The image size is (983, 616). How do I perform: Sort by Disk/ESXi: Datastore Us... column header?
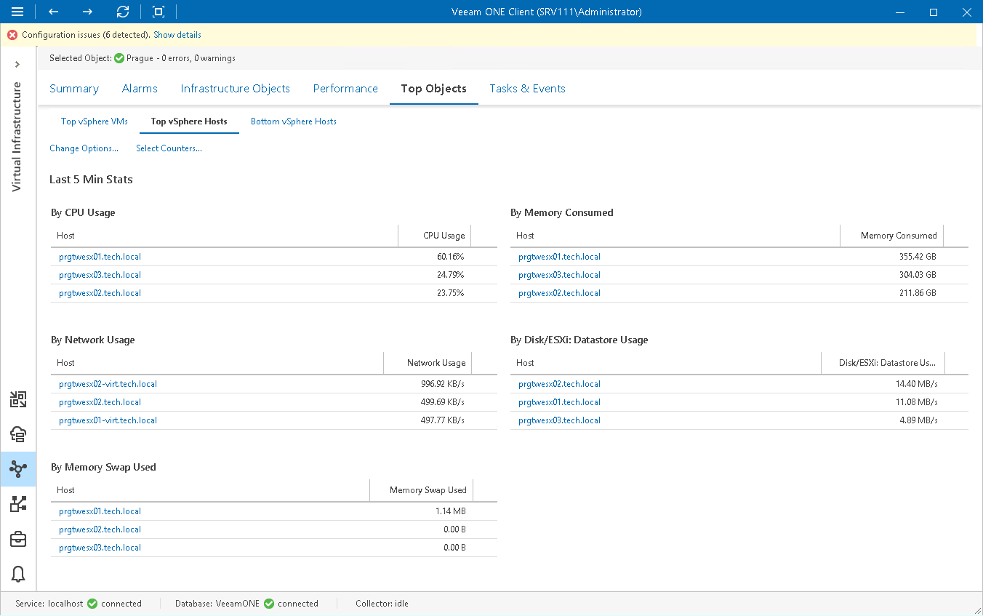[882, 363]
